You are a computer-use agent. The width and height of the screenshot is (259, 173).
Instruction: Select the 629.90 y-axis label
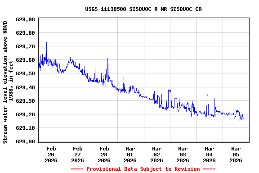25,19
